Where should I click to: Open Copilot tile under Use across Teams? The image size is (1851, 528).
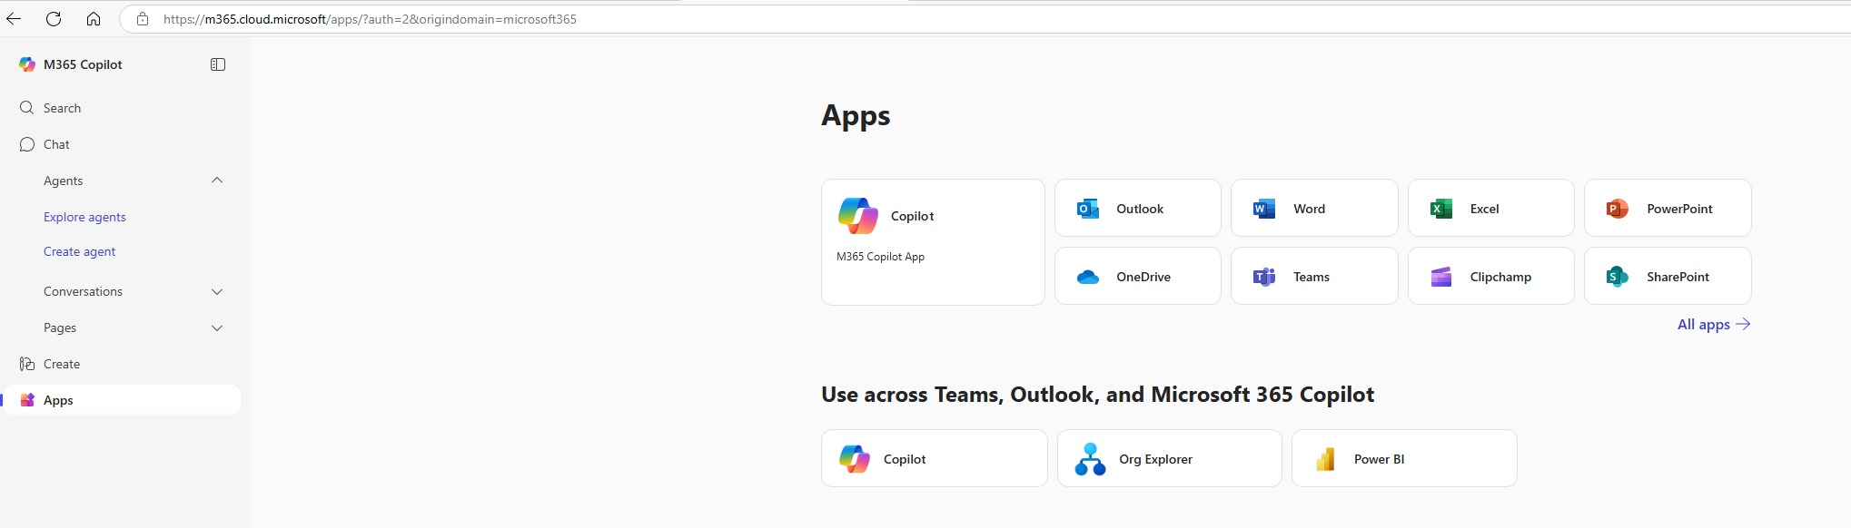point(934,458)
